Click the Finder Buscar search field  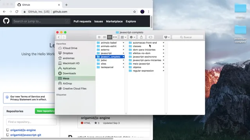188,37
